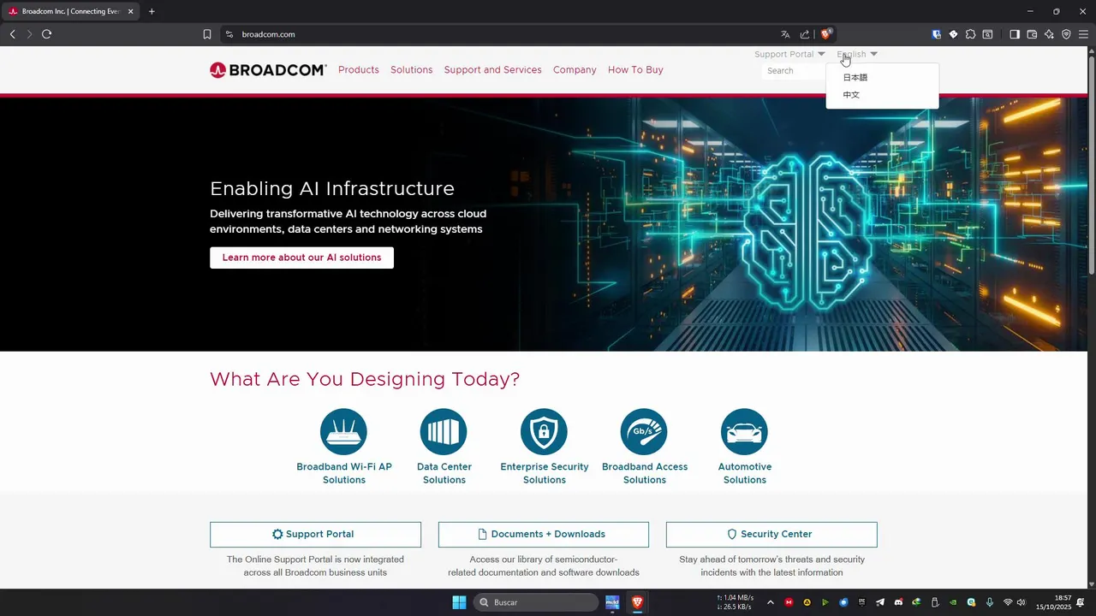Expand the Support Portal dropdown at top
This screenshot has width=1096, height=616.
coord(789,54)
